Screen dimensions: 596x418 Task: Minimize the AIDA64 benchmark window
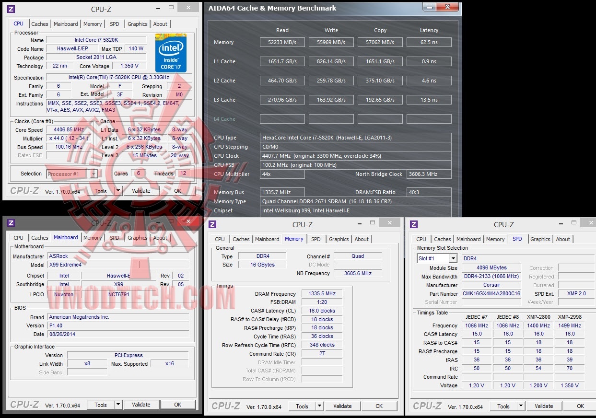[x=430, y=7]
